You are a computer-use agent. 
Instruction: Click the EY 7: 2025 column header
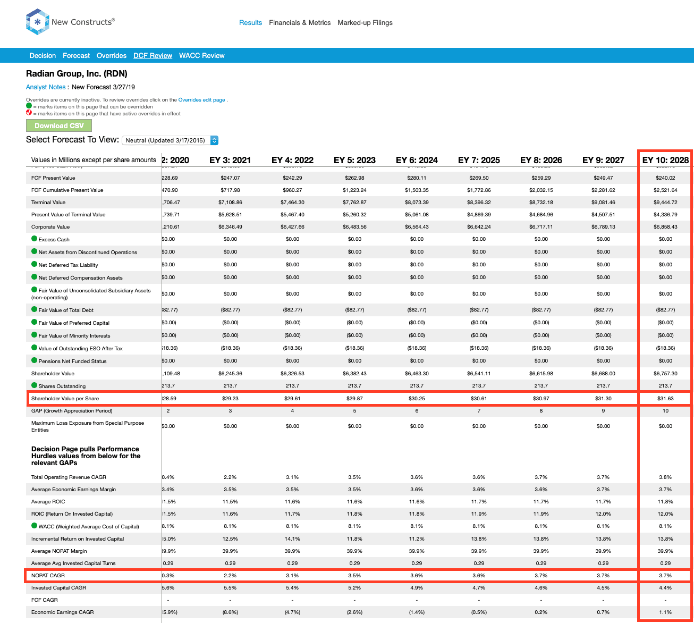479,160
